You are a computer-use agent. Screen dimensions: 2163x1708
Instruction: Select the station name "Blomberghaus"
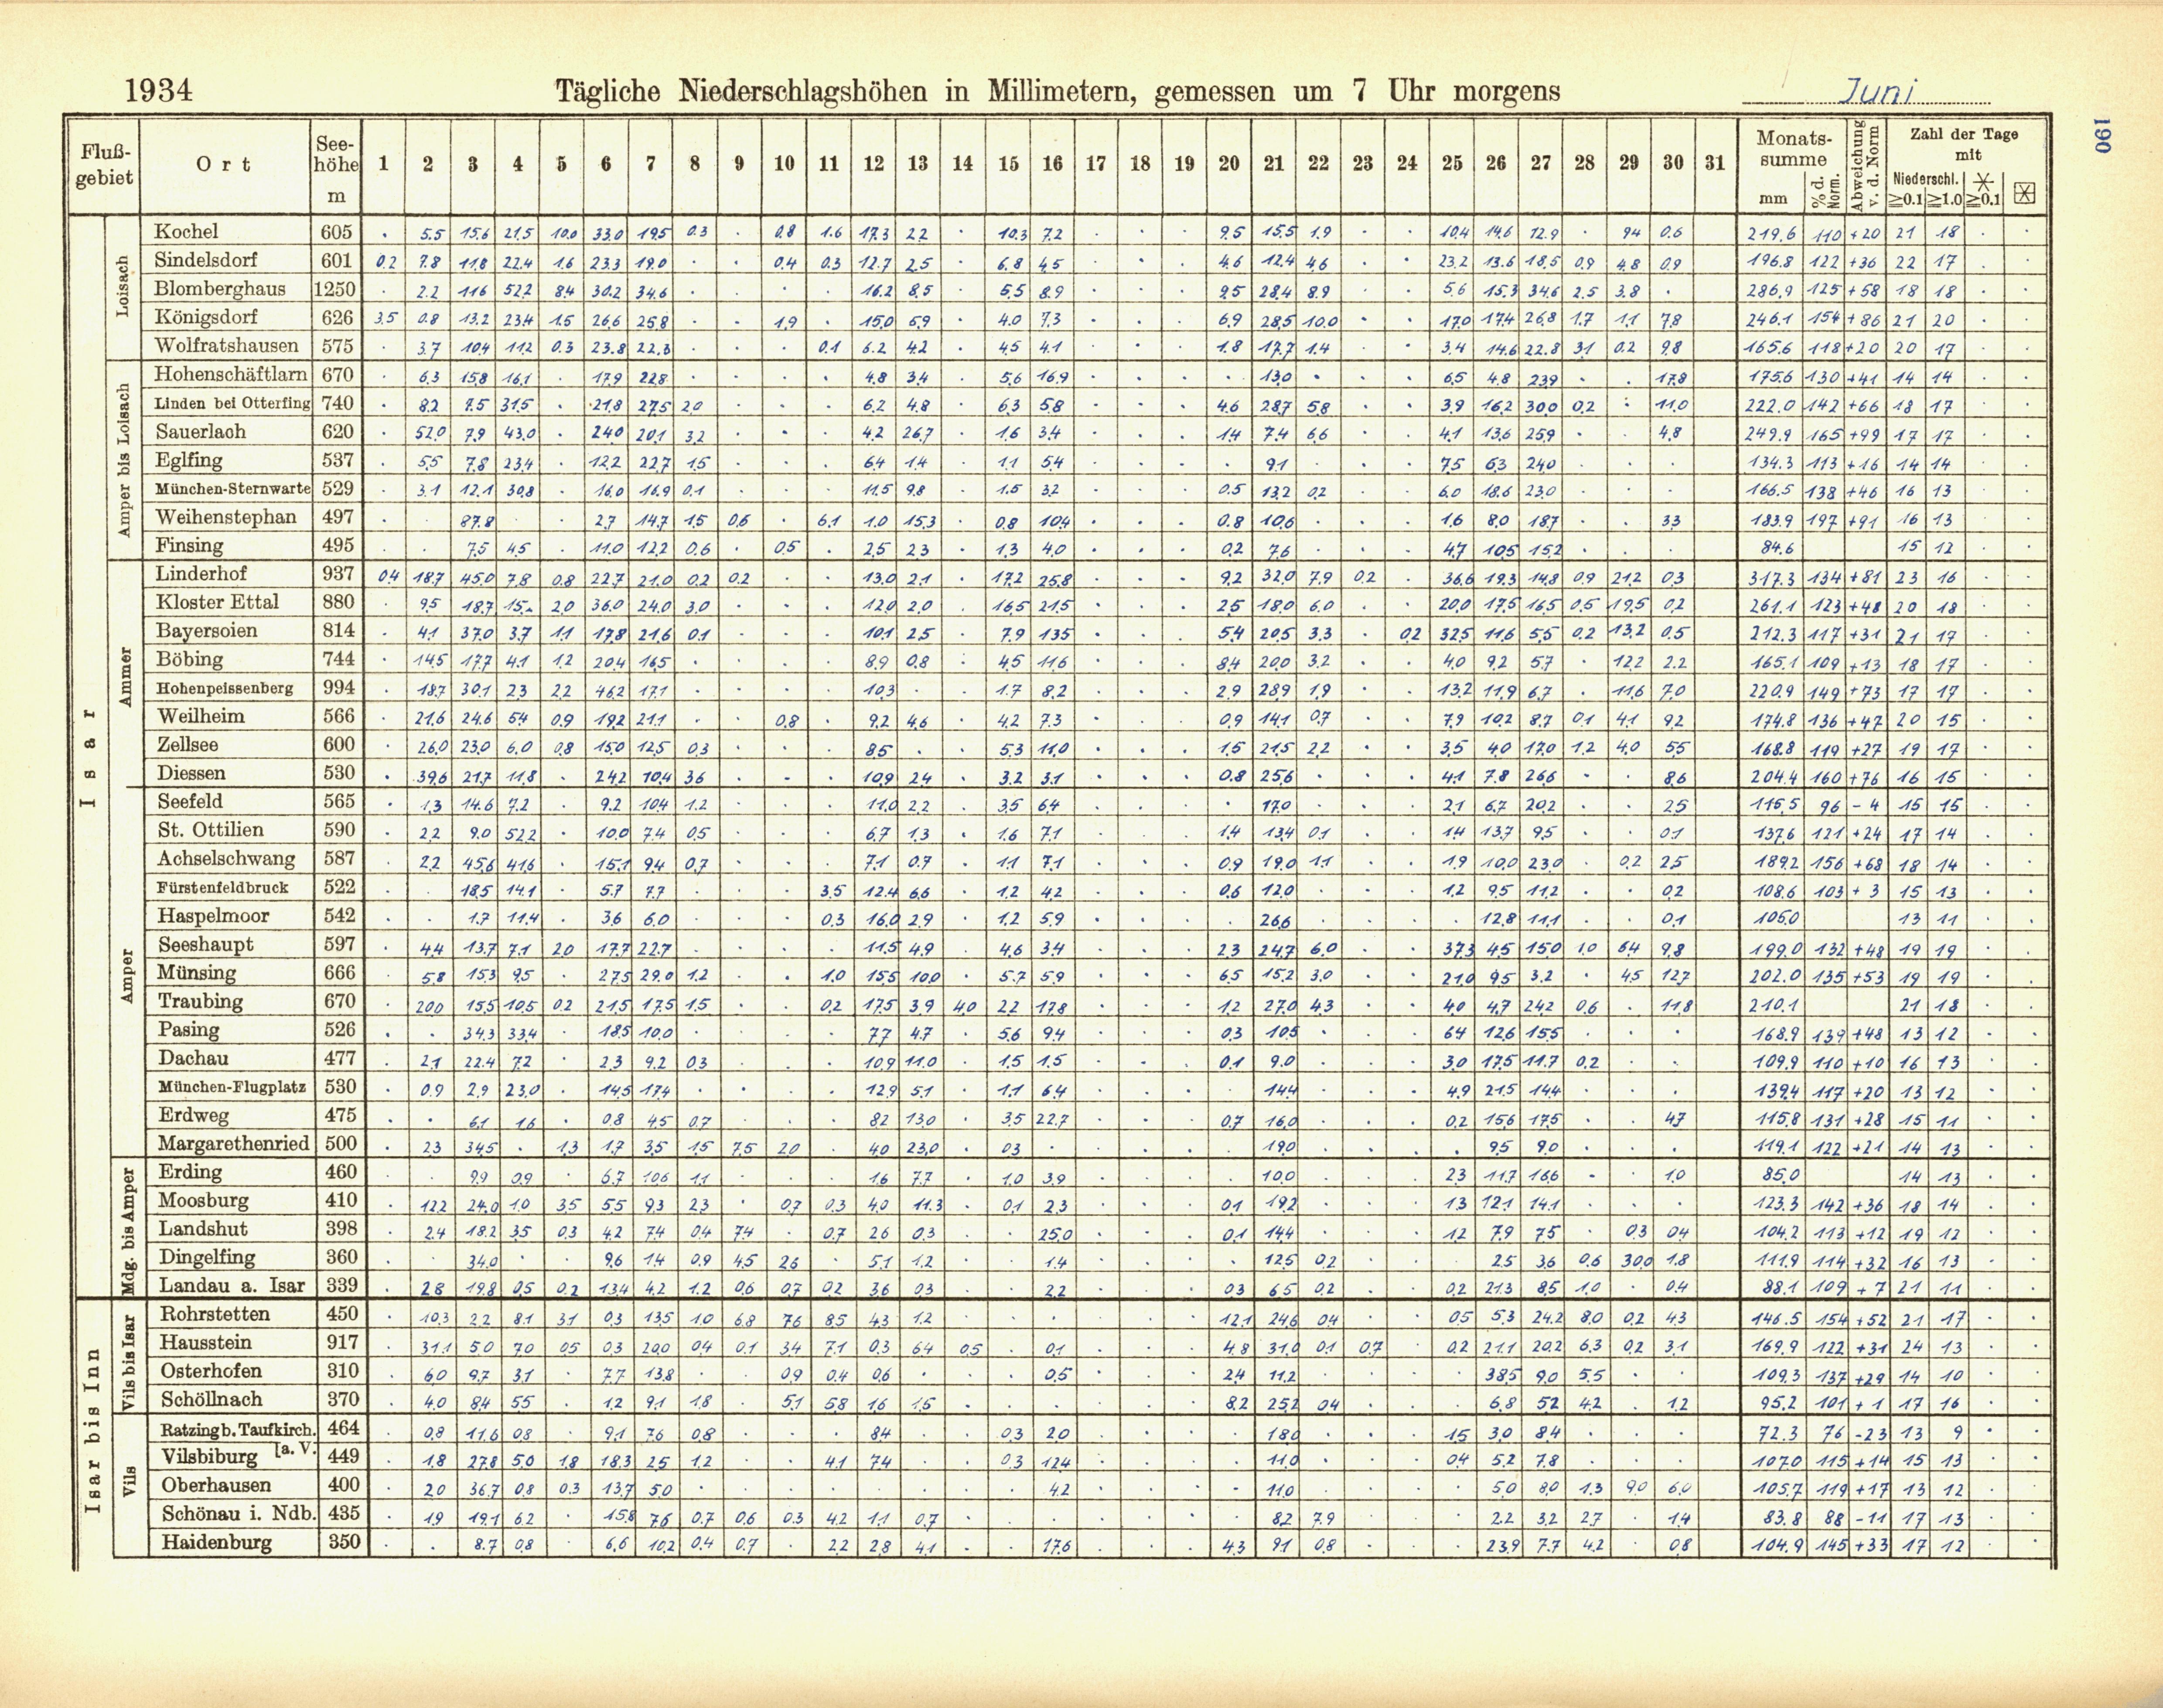pyautogui.click(x=220, y=289)
